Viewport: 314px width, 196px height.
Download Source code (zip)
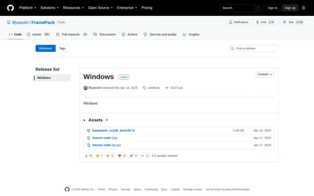(105, 138)
